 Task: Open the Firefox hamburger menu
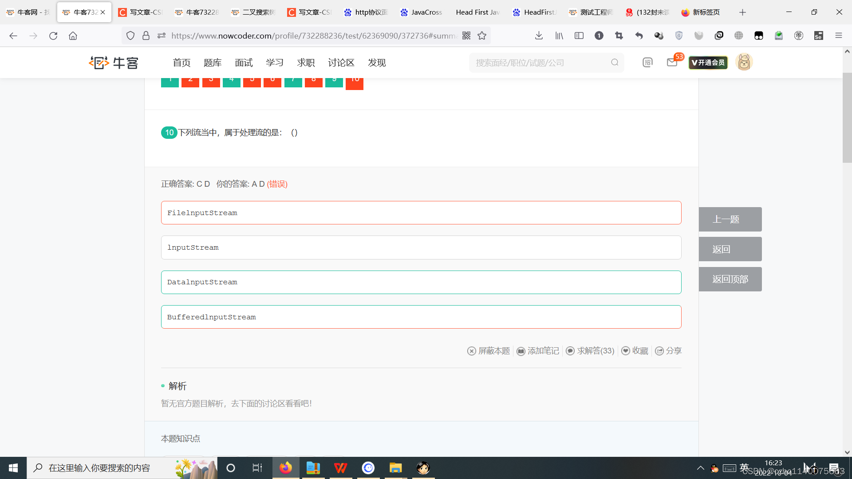click(x=839, y=36)
